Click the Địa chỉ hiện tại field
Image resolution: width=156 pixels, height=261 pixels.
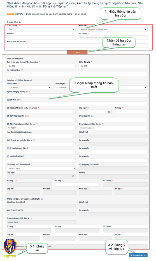pos(77,104)
